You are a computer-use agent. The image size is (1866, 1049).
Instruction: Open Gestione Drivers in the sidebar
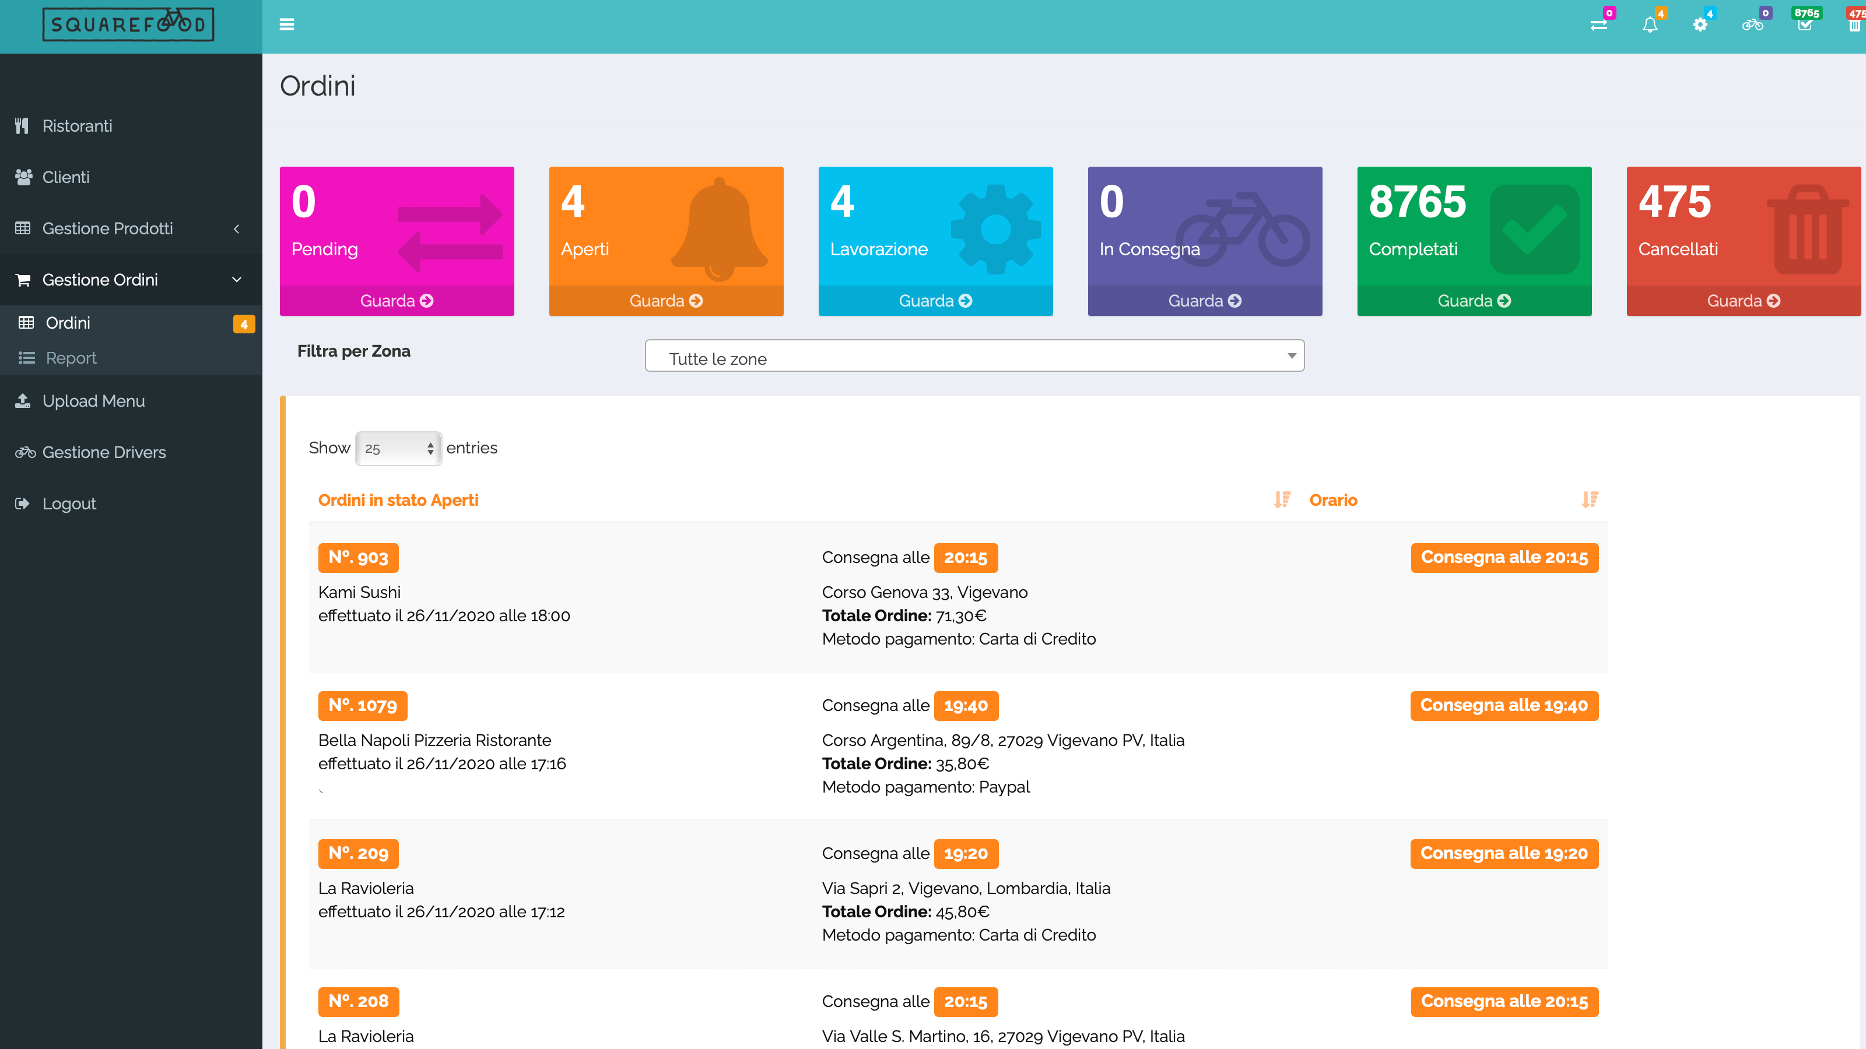[104, 452]
